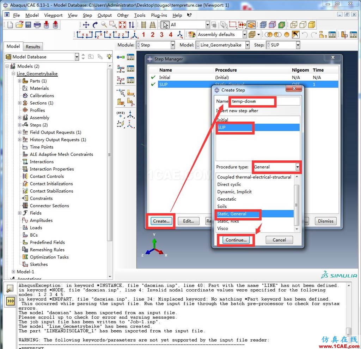361x349 pixels.
Task: Open the Plug-ins menu
Action: pos(159,15)
